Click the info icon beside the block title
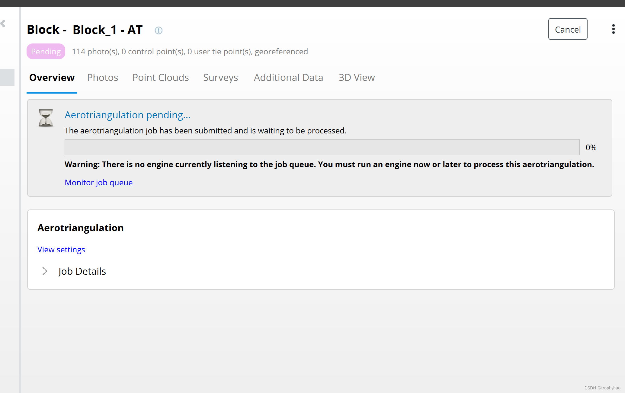 159,30
